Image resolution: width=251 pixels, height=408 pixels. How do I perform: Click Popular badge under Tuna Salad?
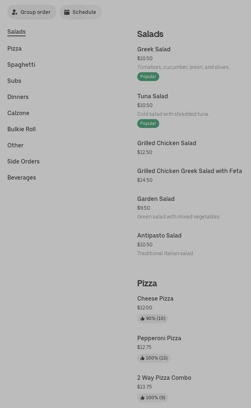coord(148,124)
